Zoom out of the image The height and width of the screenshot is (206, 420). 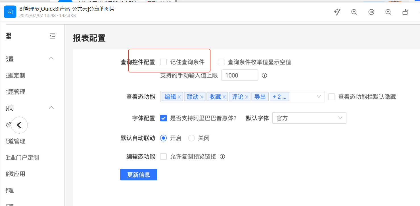coord(388,12)
